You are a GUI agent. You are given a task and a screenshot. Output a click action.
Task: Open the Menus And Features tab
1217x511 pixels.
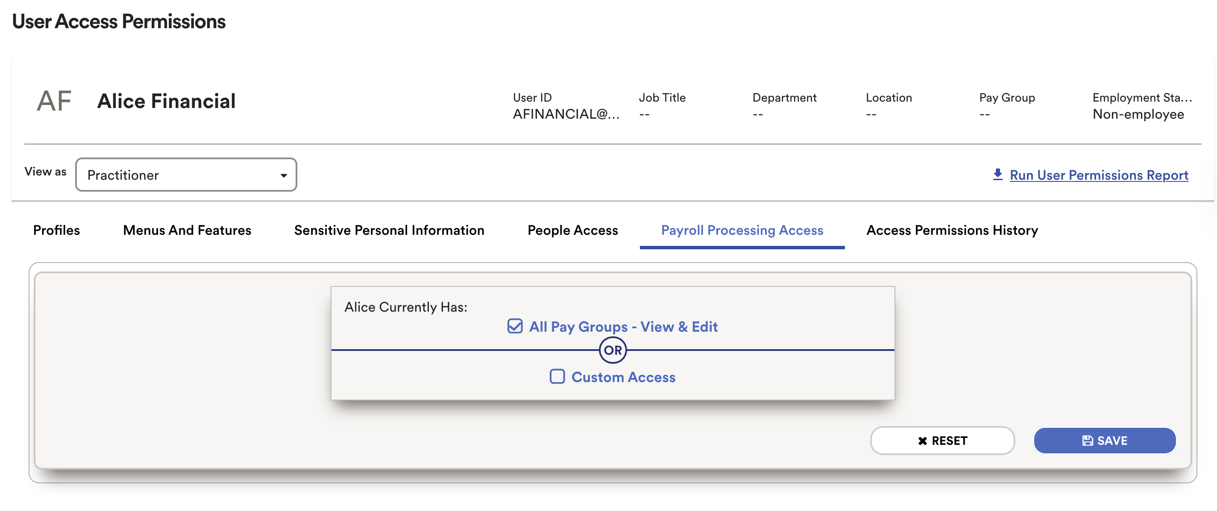(187, 230)
